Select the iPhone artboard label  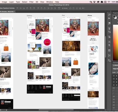(90, 15)
